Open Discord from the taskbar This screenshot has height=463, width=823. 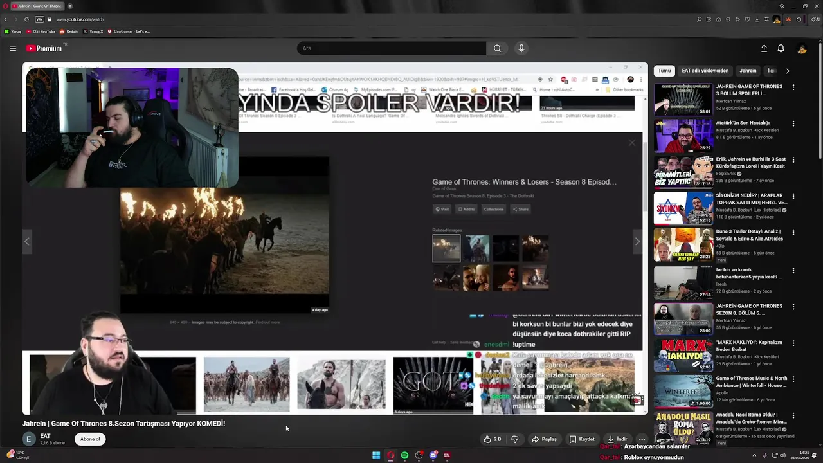click(433, 455)
